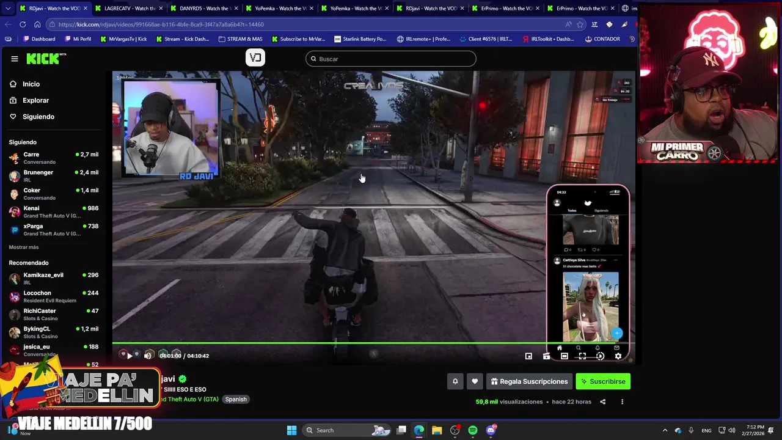Open File Explorer from taskbar
This screenshot has height=440, width=782.
[x=437, y=430]
